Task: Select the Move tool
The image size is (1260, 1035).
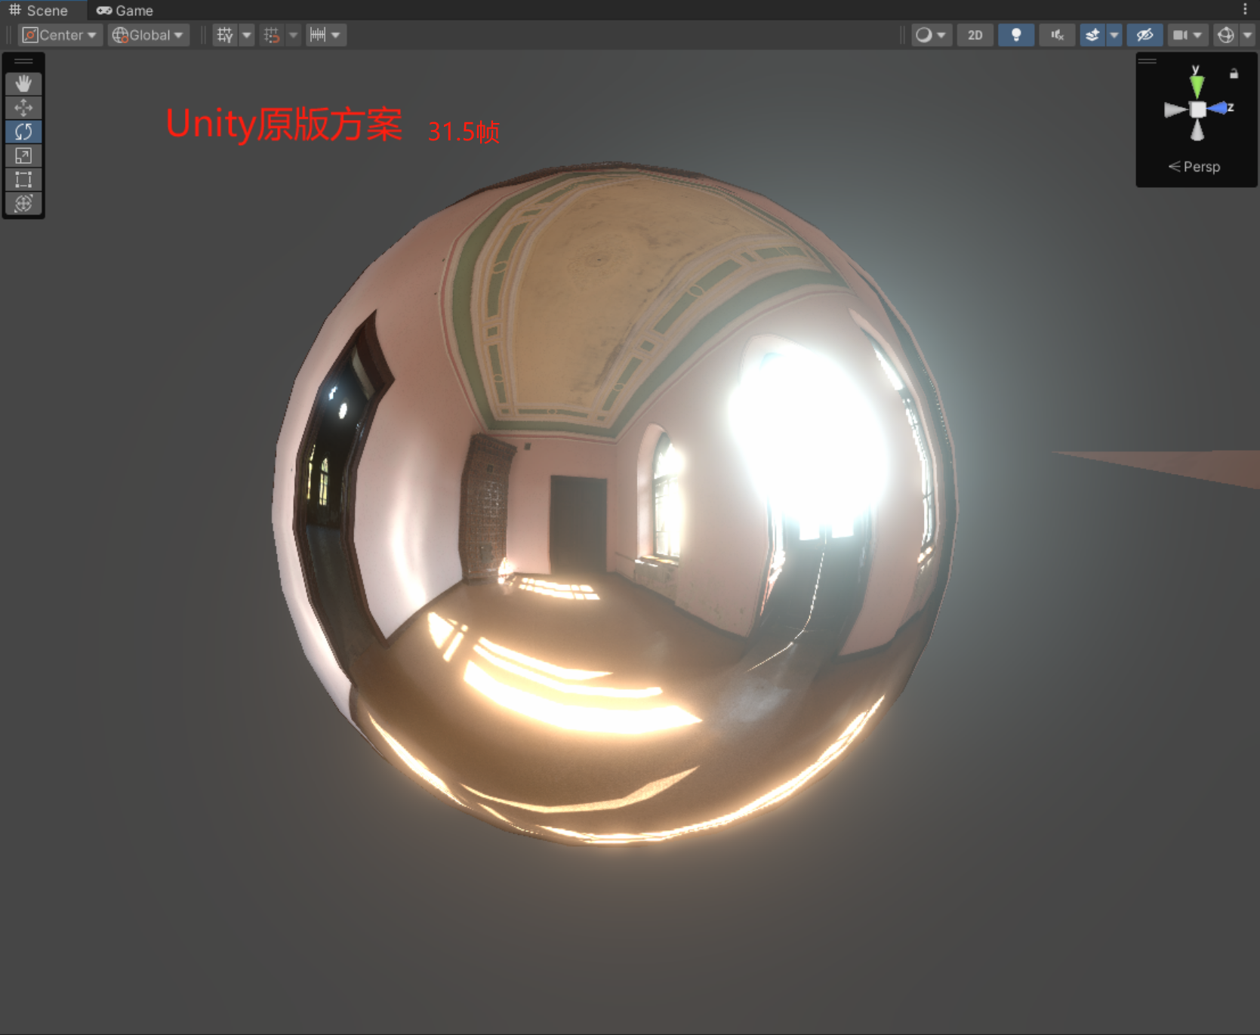Action: 23,107
